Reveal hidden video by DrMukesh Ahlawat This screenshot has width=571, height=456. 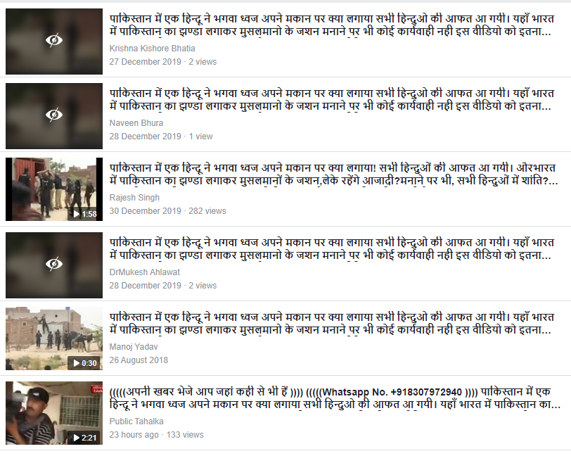tap(54, 264)
